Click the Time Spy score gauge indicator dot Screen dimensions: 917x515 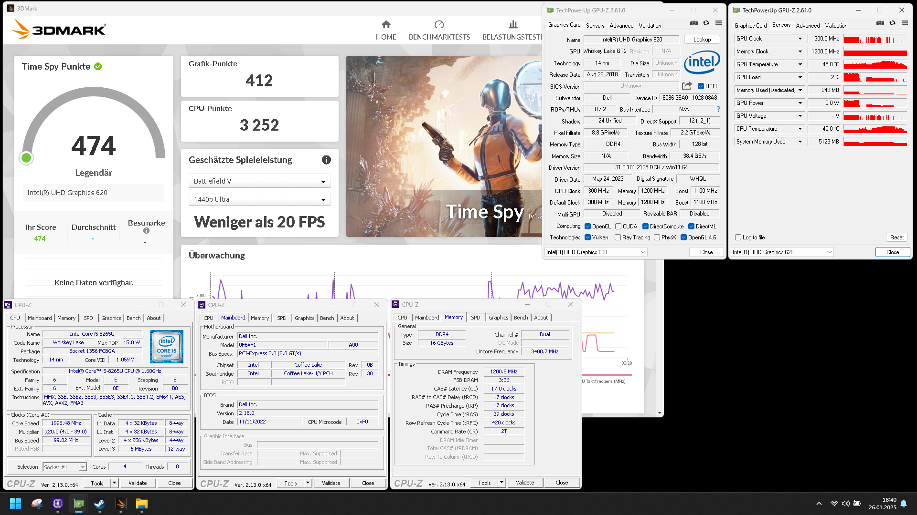coord(26,158)
